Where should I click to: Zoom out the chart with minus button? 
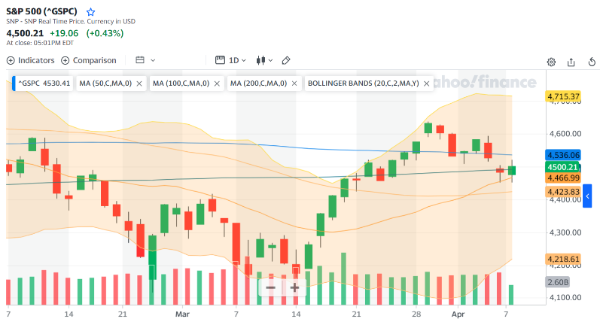(270, 287)
